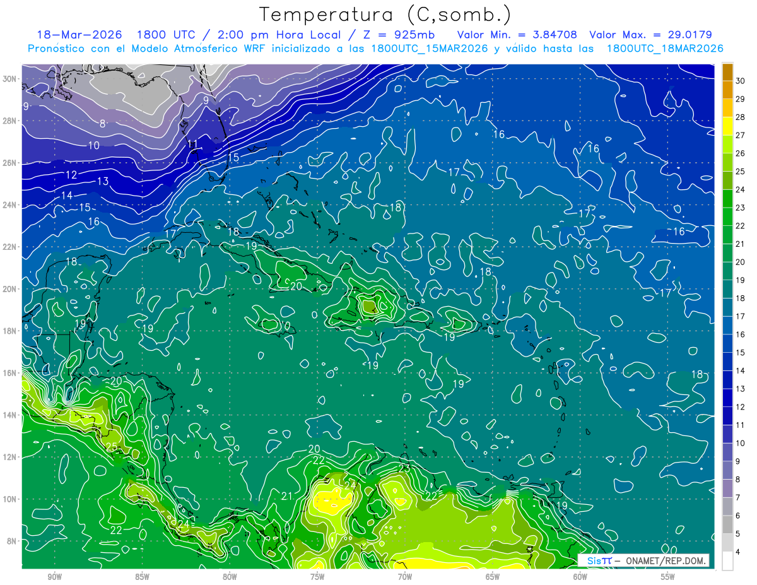This screenshot has height=585, width=757.
Task: Select the date text "18-Mar-2026"
Action: [79, 35]
